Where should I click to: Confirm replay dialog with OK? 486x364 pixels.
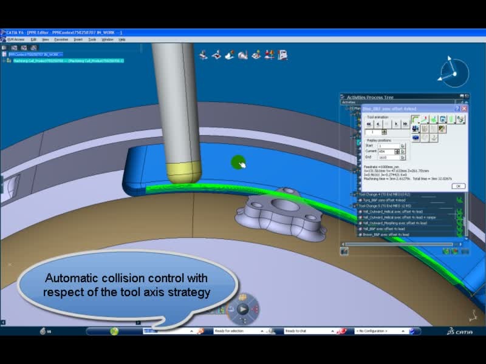click(x=459, y=186)
